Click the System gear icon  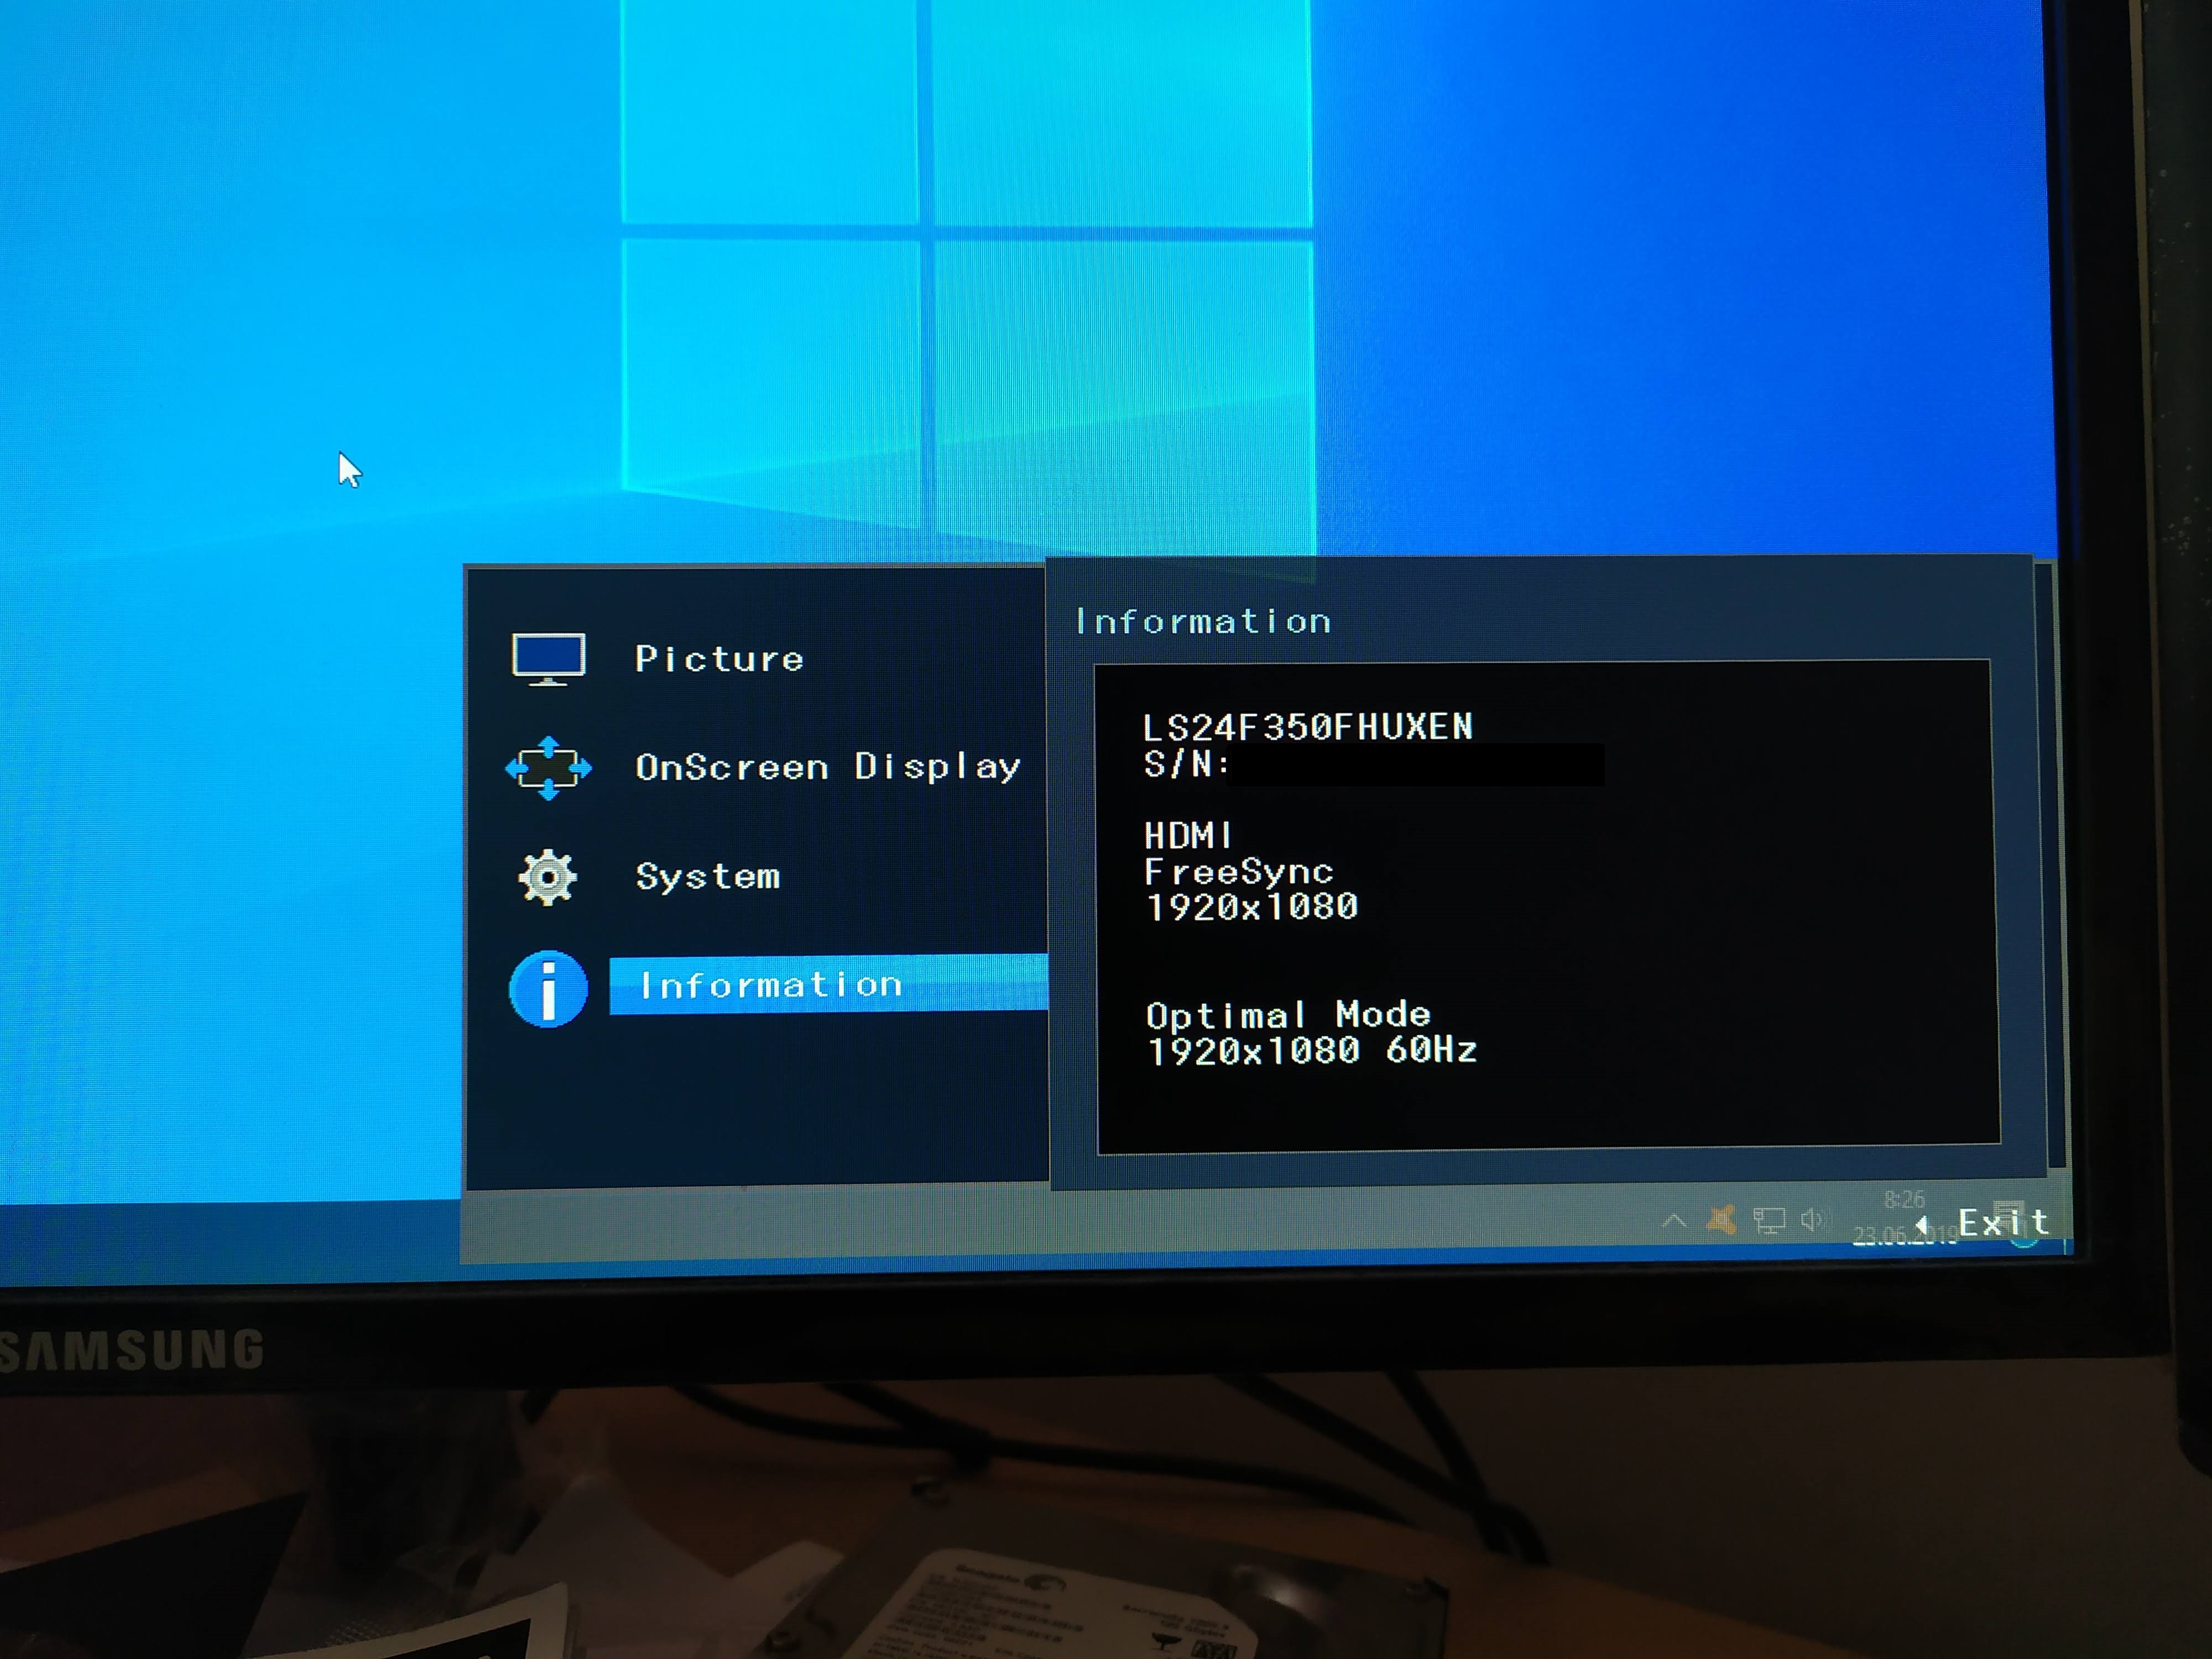548,877
